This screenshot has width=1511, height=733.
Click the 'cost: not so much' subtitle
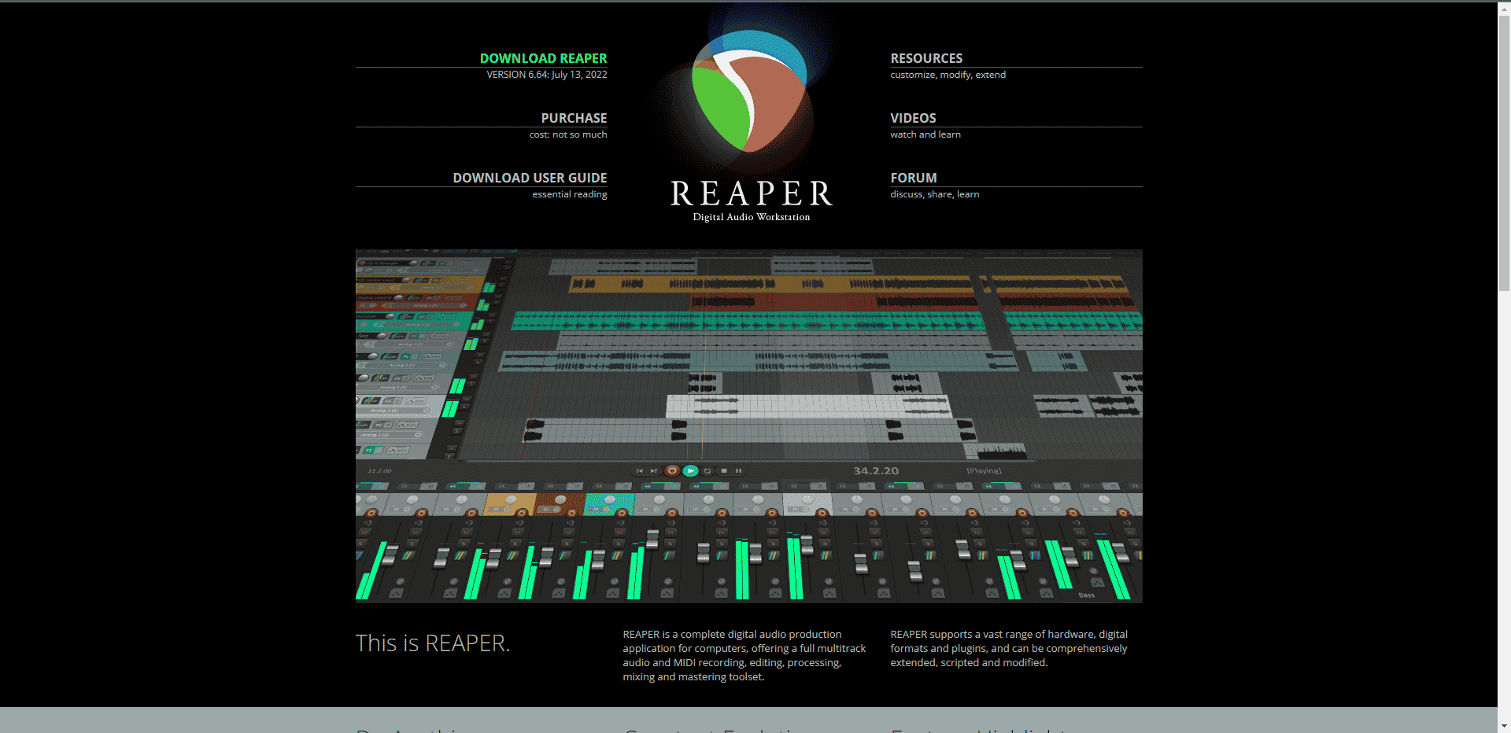(568, 134)
